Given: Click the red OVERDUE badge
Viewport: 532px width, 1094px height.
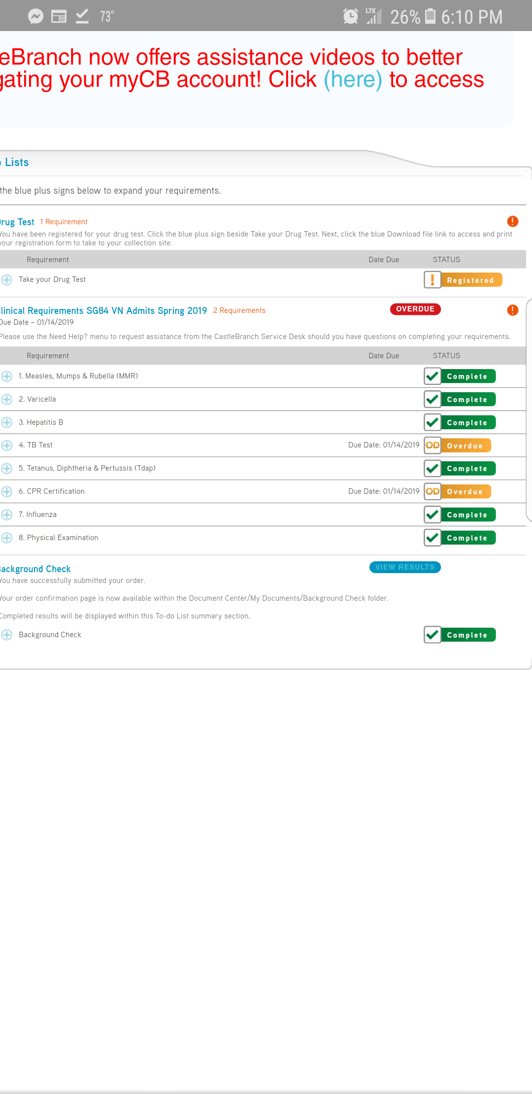Looking at the screenshot, I should (x=415, y=309).
